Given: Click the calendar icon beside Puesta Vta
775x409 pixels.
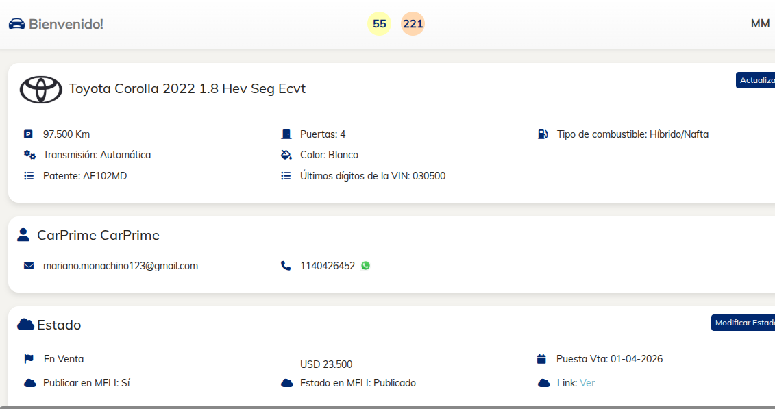Looking at the screenshot, I should coord(542,359).
